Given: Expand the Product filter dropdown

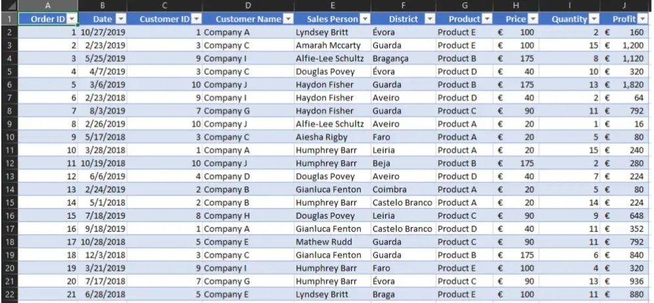Looking at the screenshot, I should pos(487,19).
